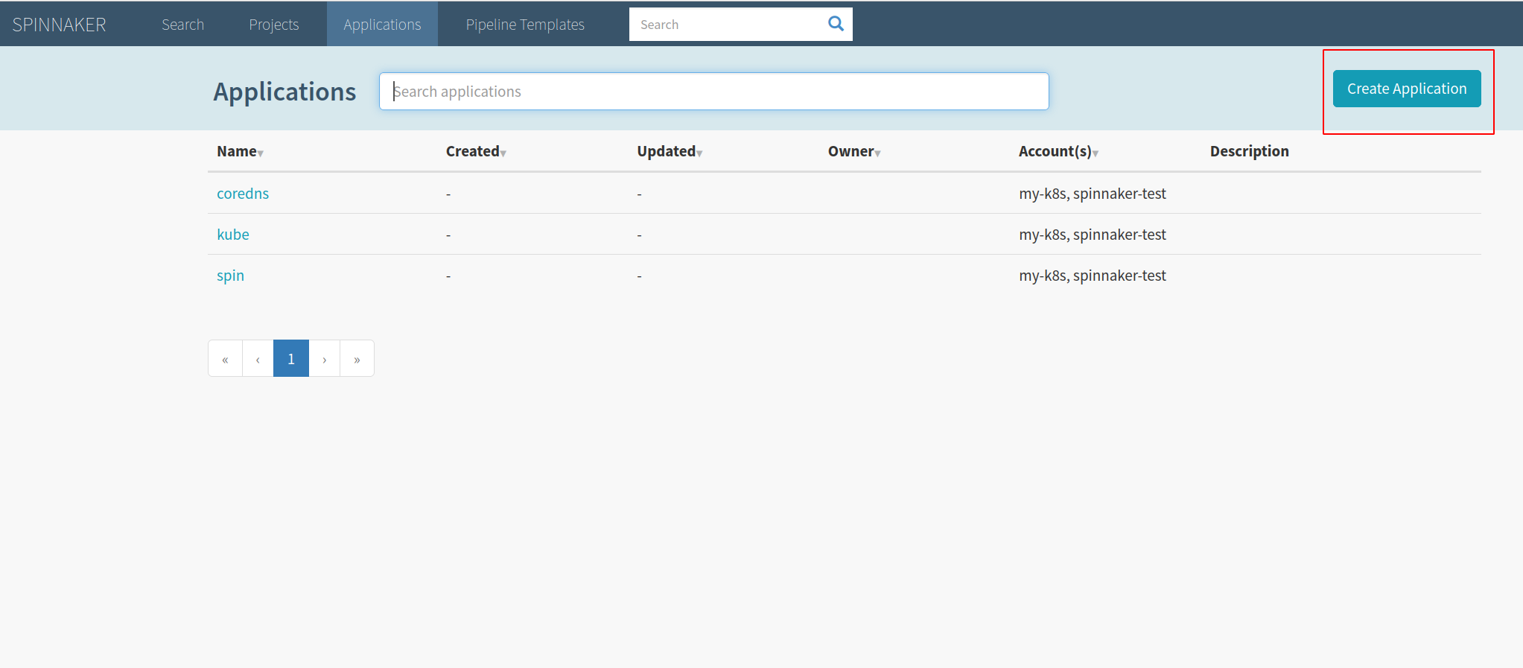
Task: Open the spin application link
Action: [x=230, y=276]
